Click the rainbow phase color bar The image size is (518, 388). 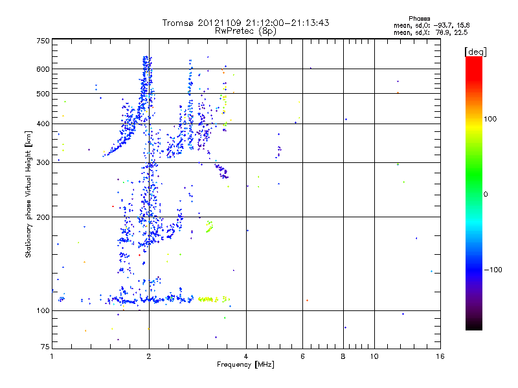point(474,193)
